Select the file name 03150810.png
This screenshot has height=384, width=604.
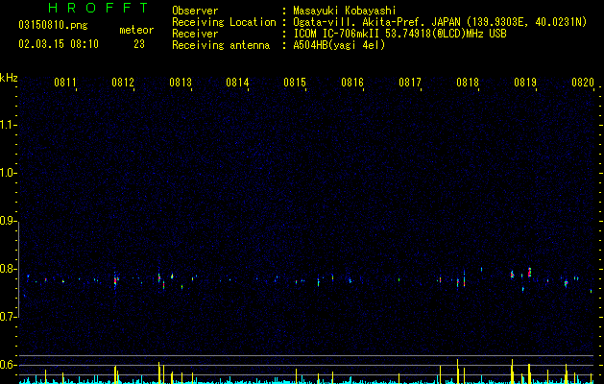[53, 26]
